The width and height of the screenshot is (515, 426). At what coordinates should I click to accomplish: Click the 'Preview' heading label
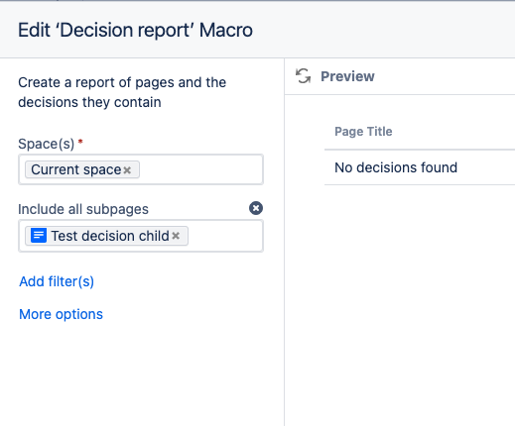coord(347,76)
